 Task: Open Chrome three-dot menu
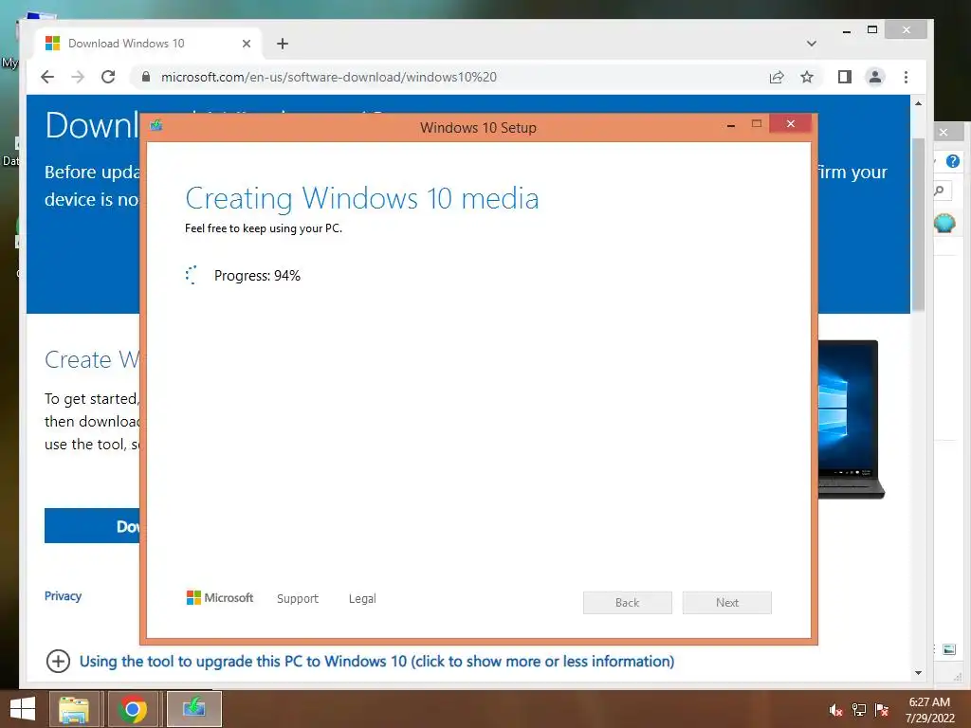(x=906, y=77)
